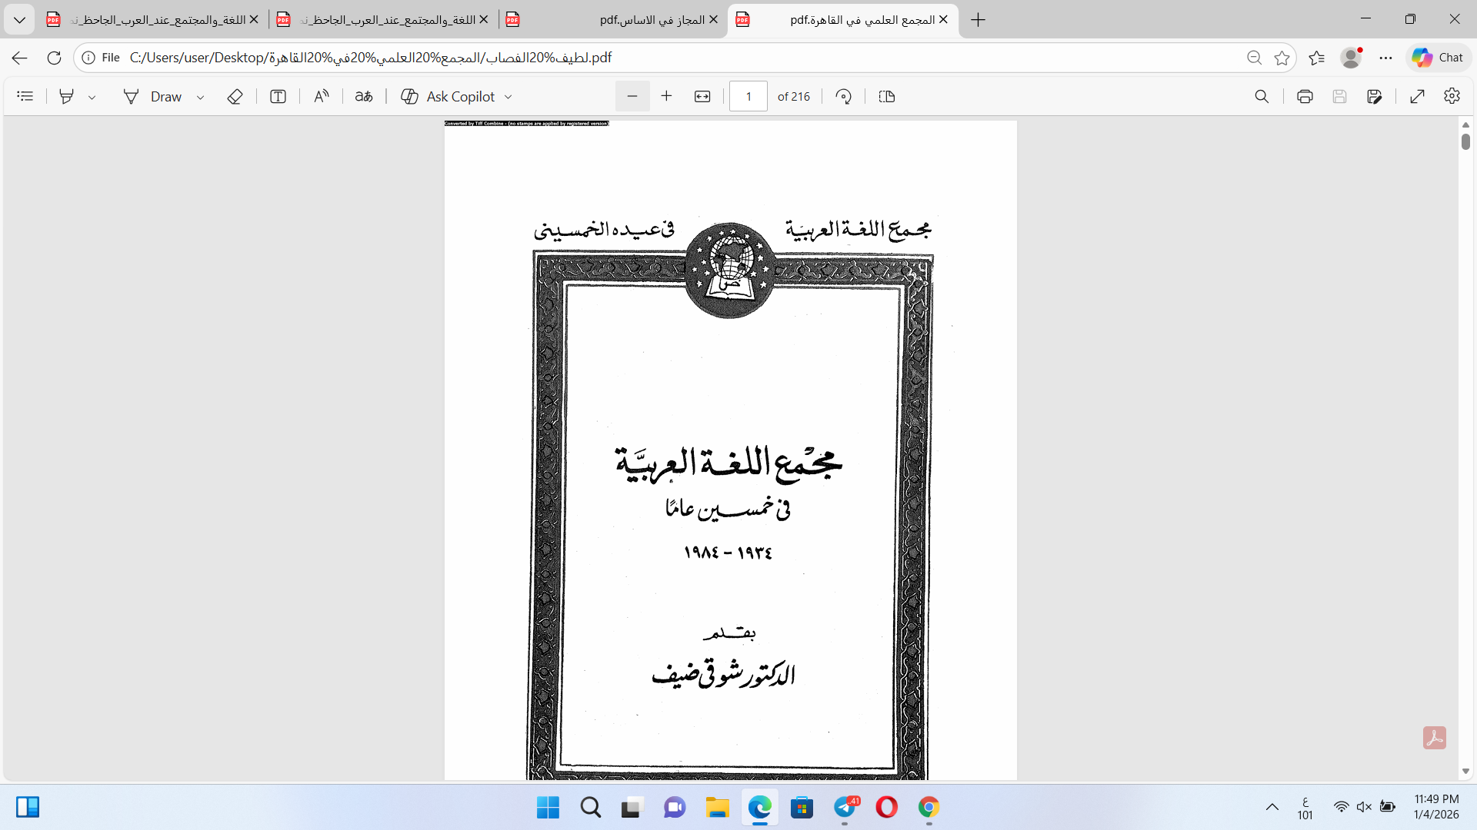Click the scroll down arrow

click(x=1465, y=771)
